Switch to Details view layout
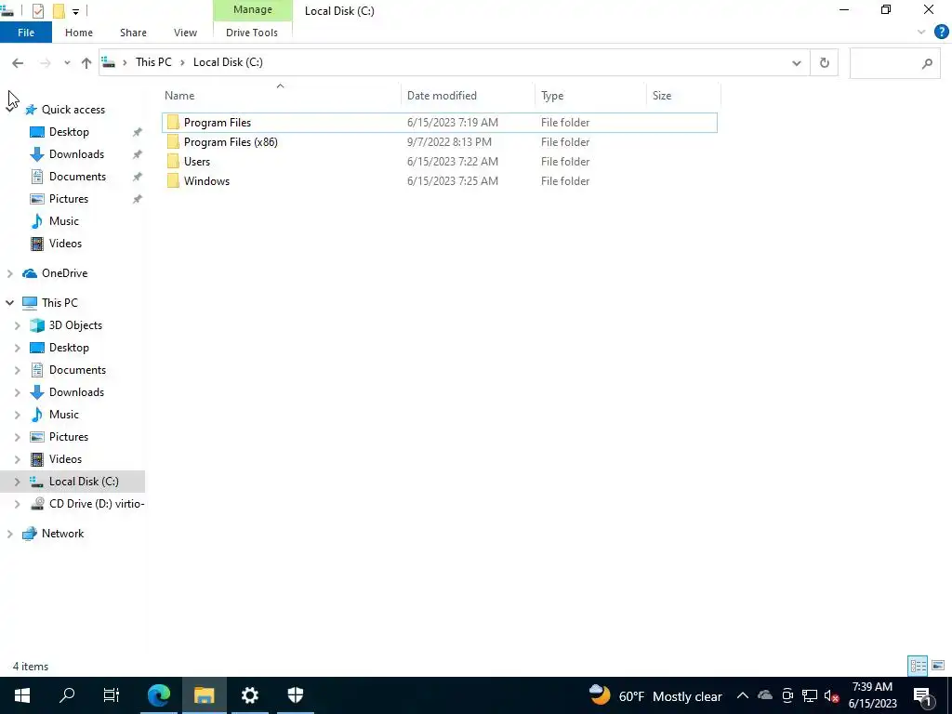This screenshot has height=714, width=952. (918, 666)
